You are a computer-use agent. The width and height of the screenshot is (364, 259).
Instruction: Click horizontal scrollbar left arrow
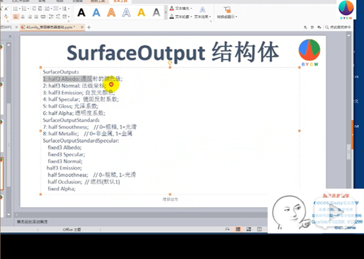coord(16,215)
